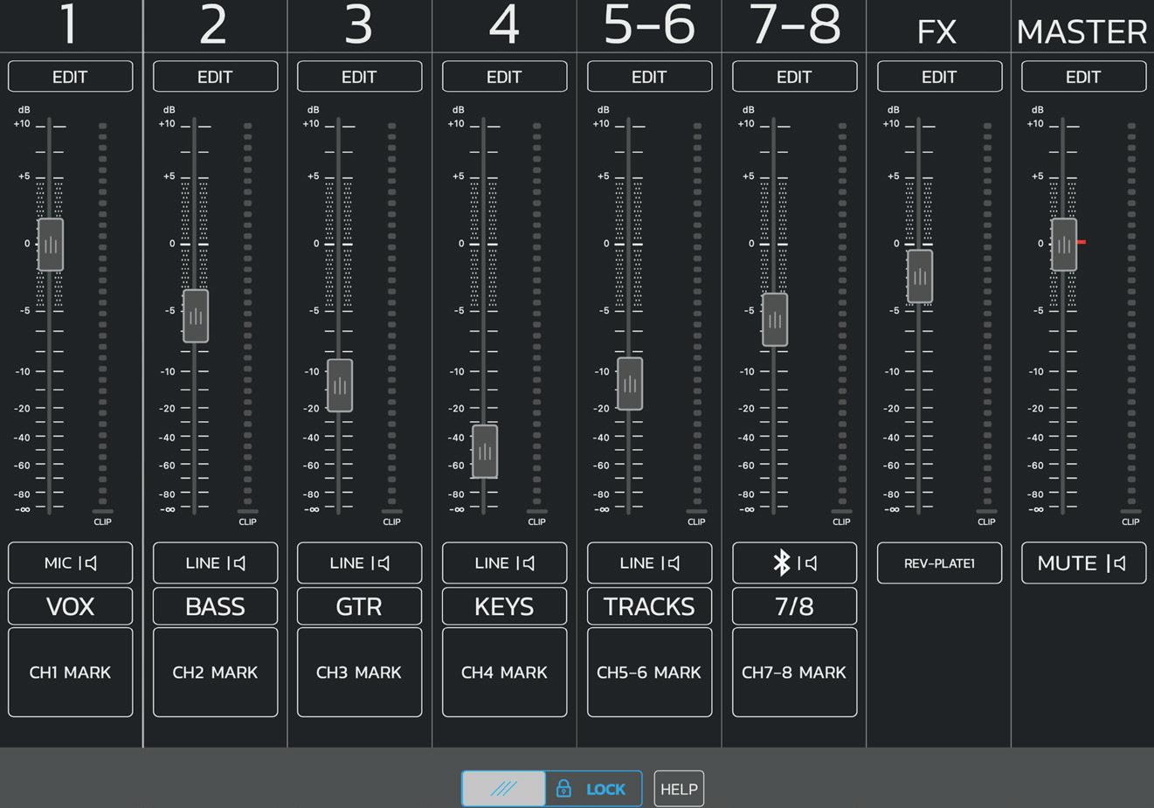
Task: Open EDIT for the FX channel
Action: point(940,76)
